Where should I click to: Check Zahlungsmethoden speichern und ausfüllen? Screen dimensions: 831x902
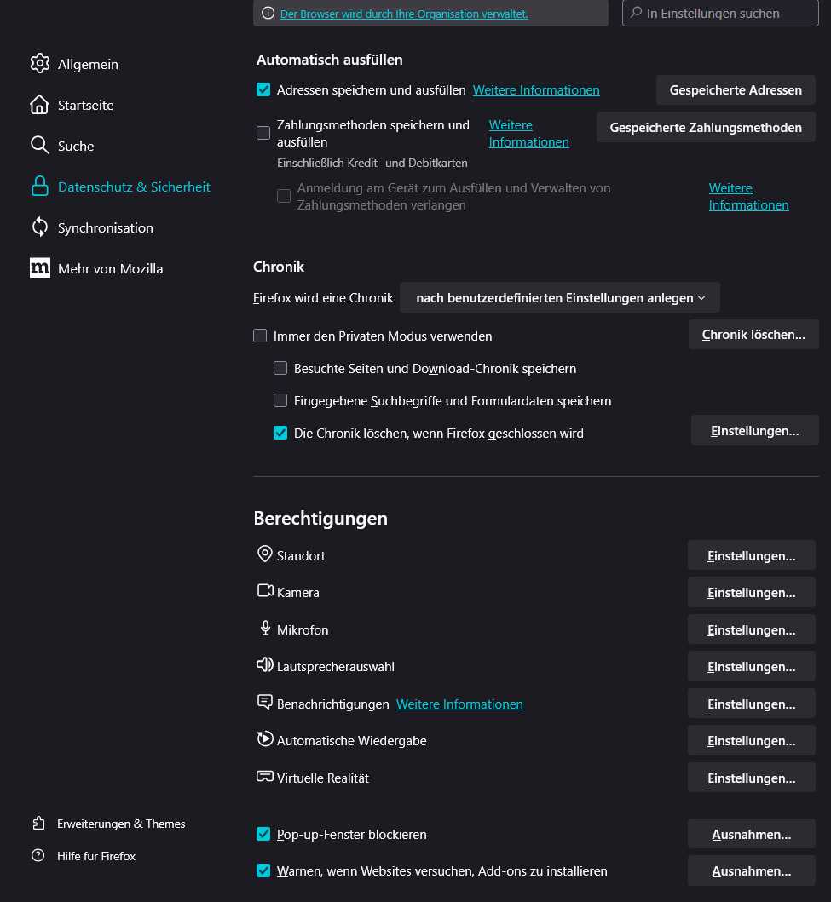point(263,133)
